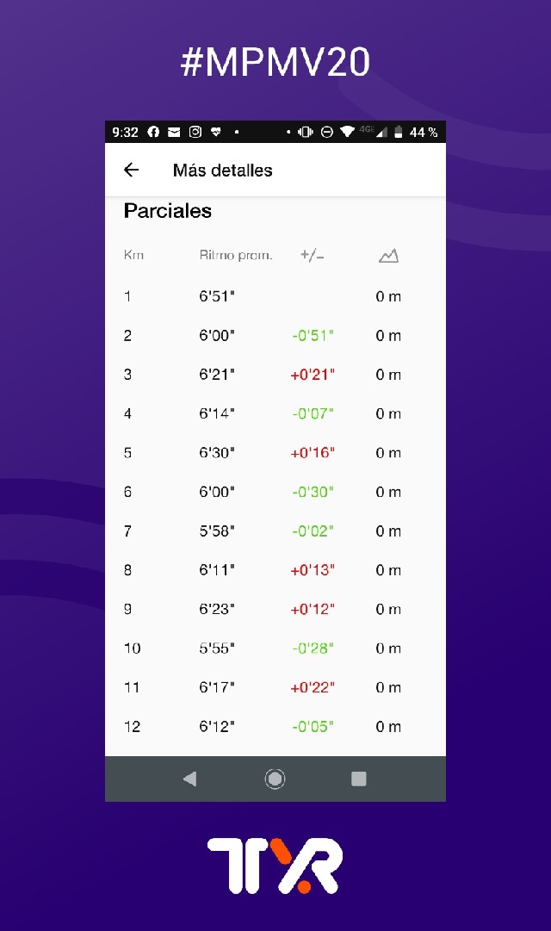Click the +/- column header
The height and width of the screenshot is (931, 551).
[x=312, y=255]
